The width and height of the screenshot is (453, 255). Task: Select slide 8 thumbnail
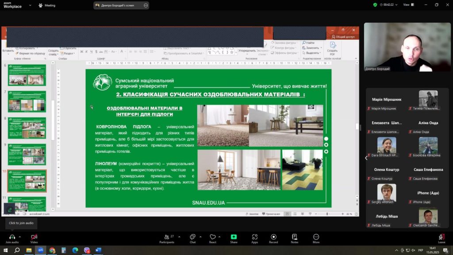27,128
